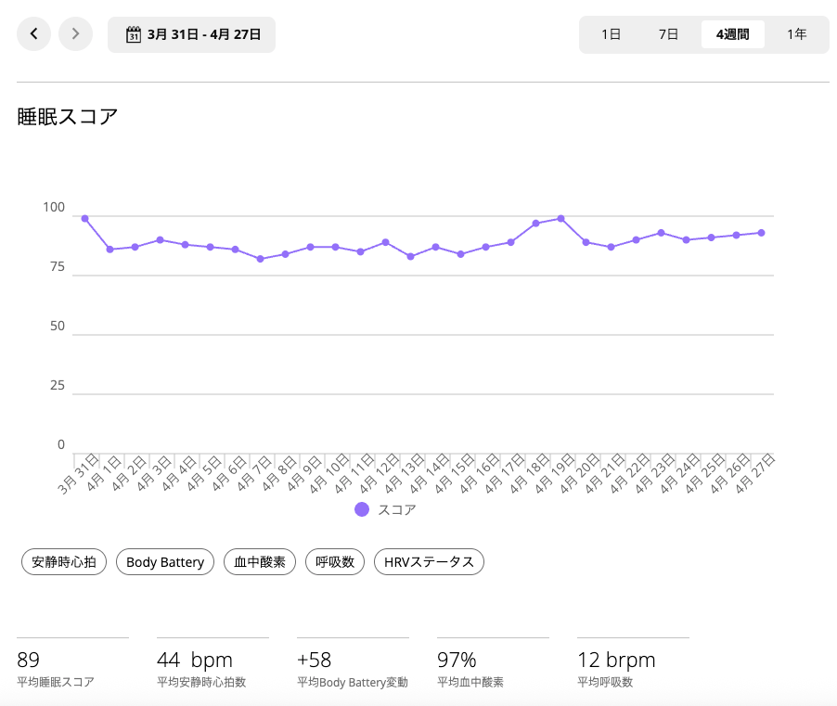Click the 4月 19日 peak data point
This screenshot has width=837, height=706.
pos(560,219)
